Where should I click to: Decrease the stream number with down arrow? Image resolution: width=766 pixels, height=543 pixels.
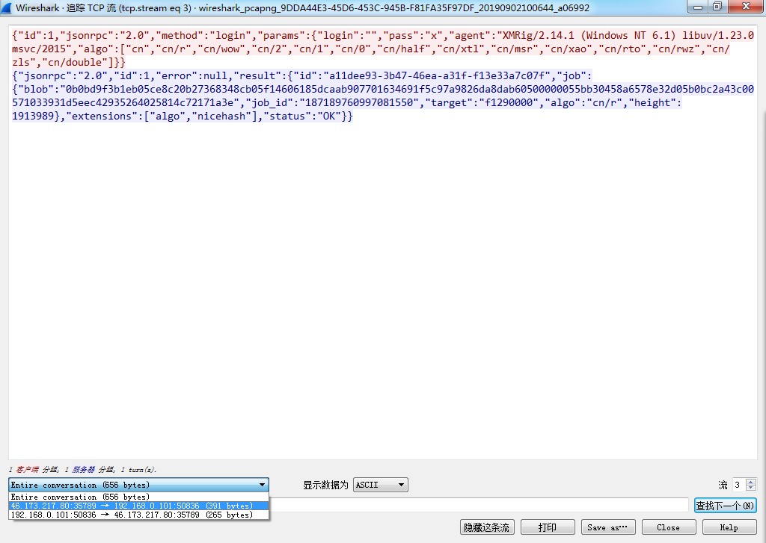(751, 488)
